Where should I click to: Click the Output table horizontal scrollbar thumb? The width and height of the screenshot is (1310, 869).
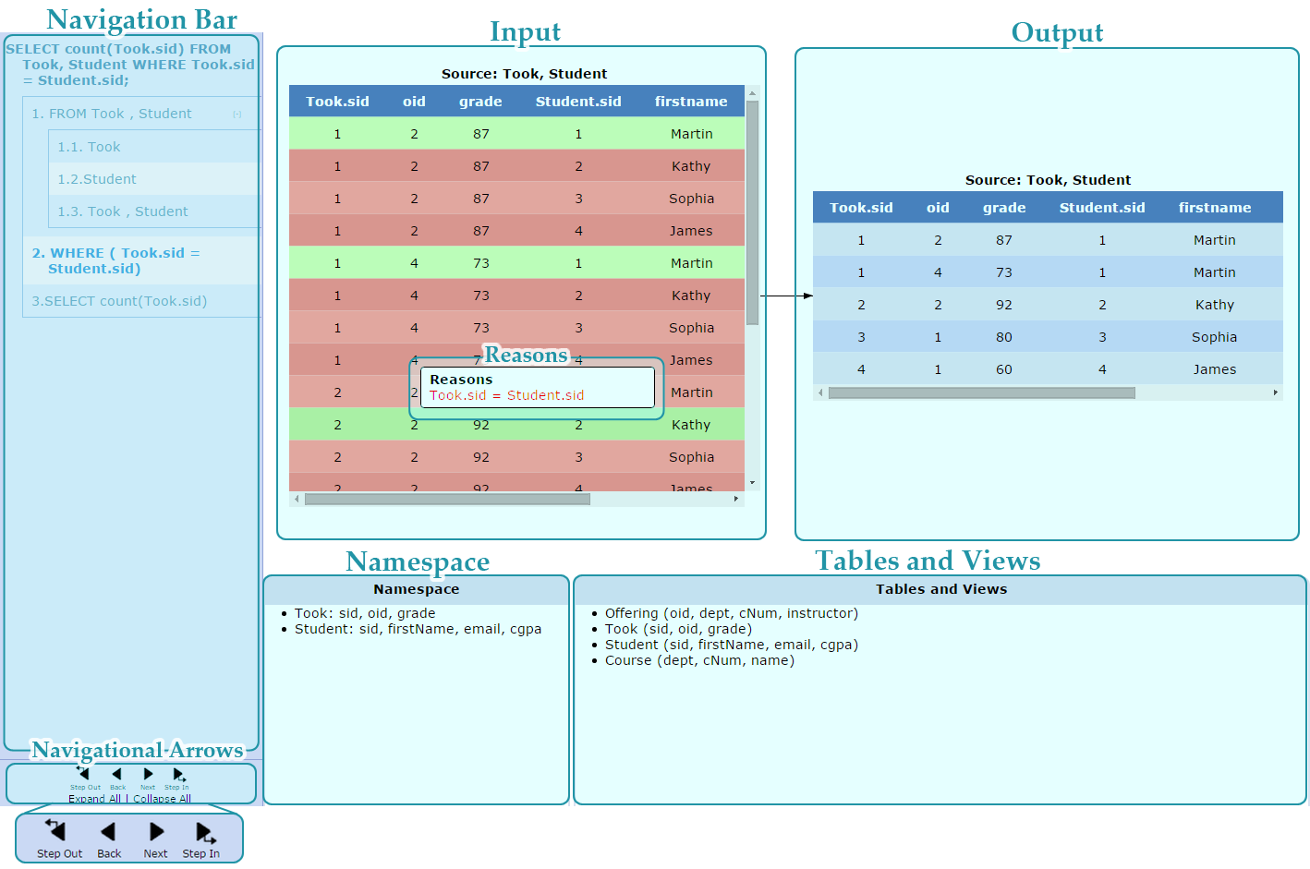[981, 392]
